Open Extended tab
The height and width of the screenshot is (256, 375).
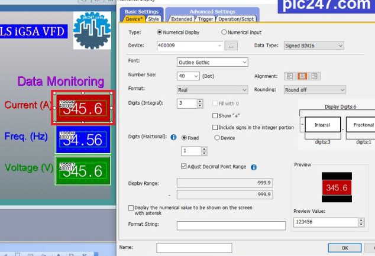pos(182,19)
